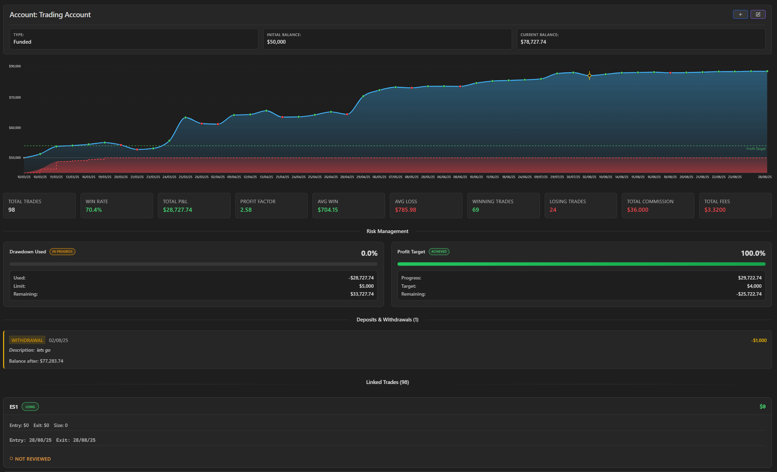Click the Linked Trades (98) section heading
The image size is (777, 472).
(387, 382)
